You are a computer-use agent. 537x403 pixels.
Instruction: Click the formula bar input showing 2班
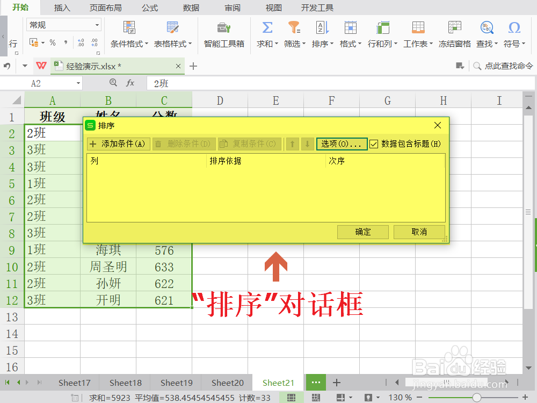(x=340, y=83)
